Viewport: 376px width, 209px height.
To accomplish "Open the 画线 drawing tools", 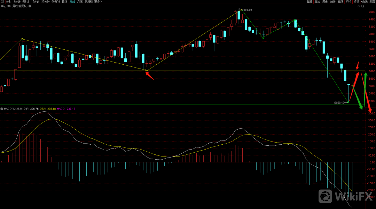I will point(340,2).
